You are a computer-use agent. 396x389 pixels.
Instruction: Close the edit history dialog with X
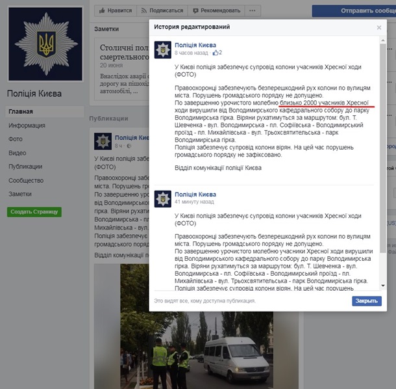379,27
